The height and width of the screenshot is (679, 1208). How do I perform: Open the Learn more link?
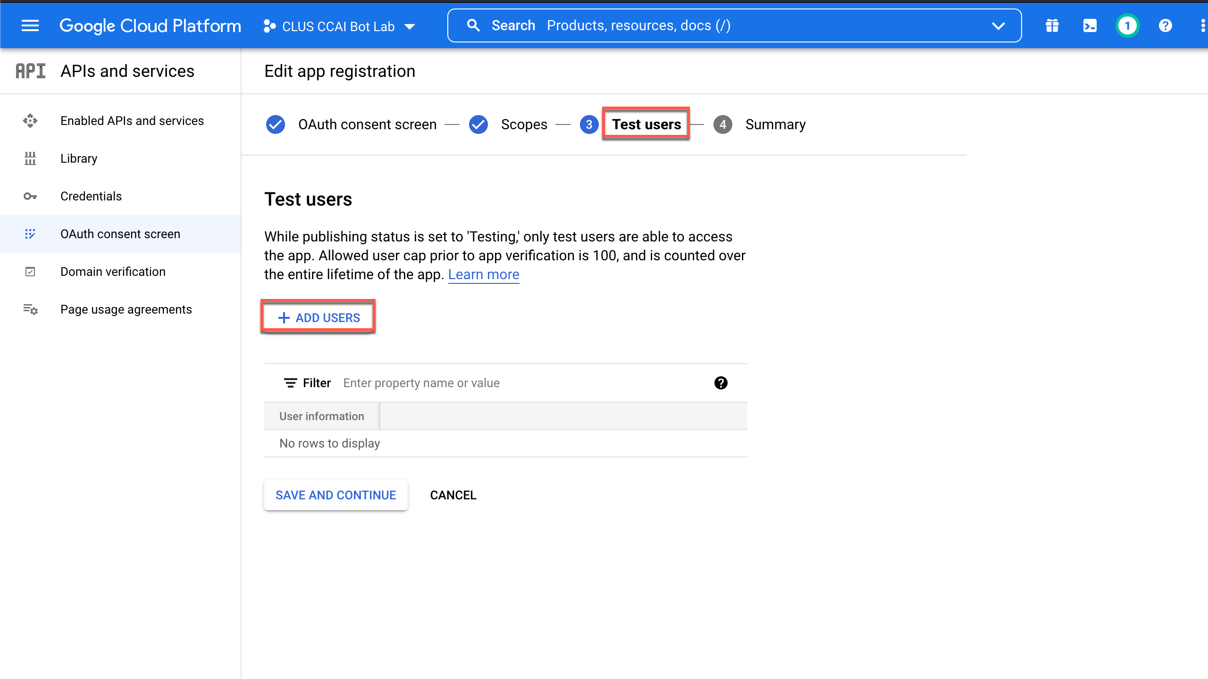[x=484, y=274]
